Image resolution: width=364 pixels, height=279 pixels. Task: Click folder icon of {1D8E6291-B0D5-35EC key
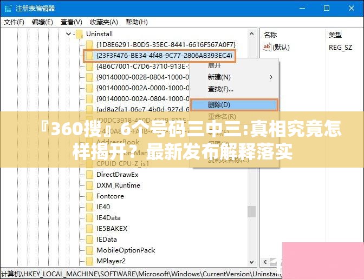[x=89, y=44]
